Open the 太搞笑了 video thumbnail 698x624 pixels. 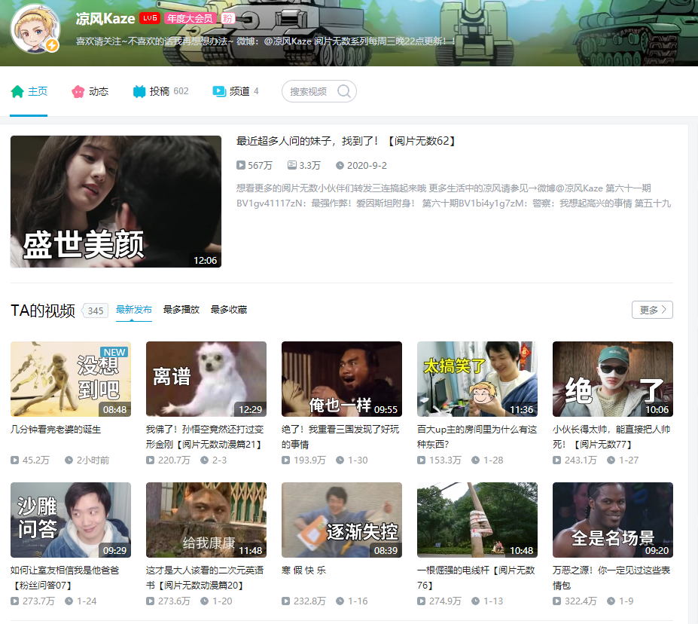pyautogui.click(x=477, y=379)
